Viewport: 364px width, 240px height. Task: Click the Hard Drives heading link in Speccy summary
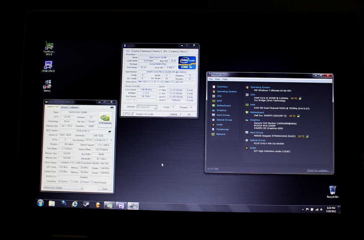point(256,132)
